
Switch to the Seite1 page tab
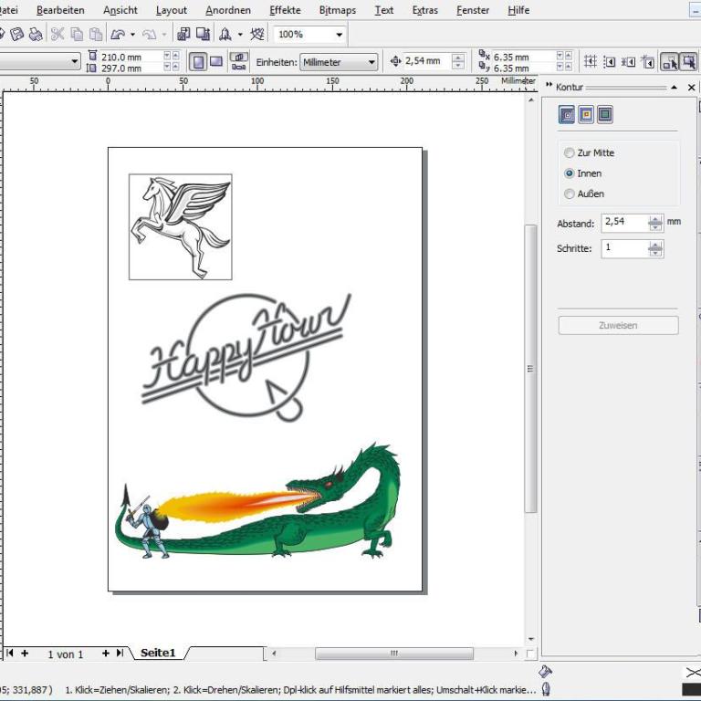pos(158,654)
